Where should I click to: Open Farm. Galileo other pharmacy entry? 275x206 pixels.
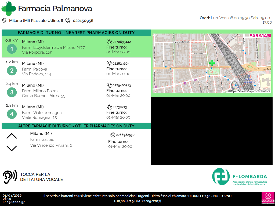[x=42, y=139]
